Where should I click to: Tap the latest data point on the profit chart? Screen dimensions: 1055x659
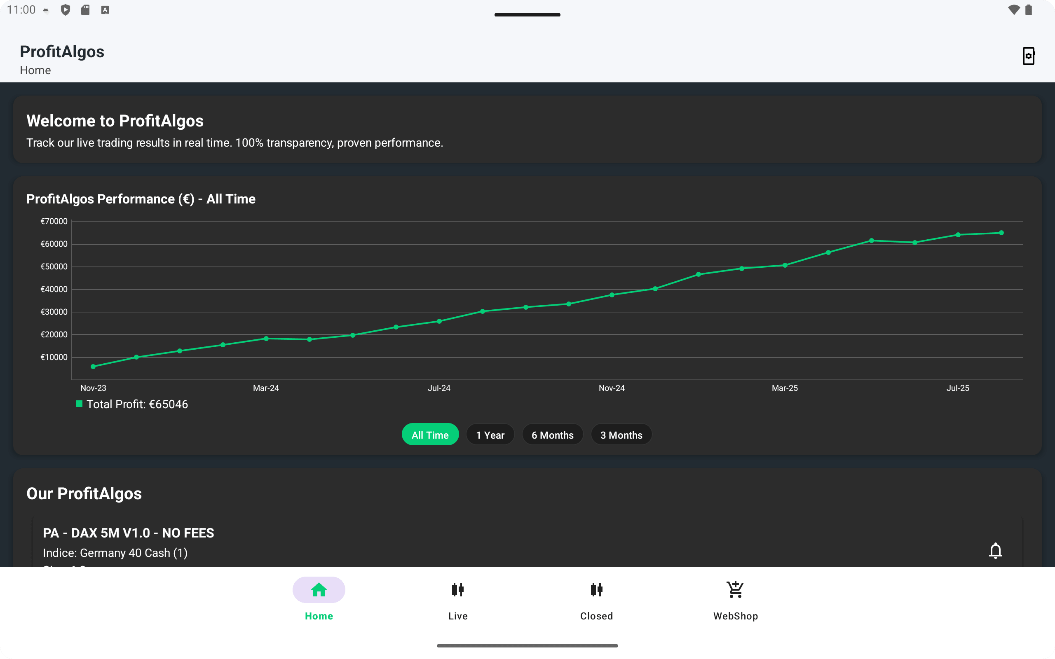tap(1001, 232)
